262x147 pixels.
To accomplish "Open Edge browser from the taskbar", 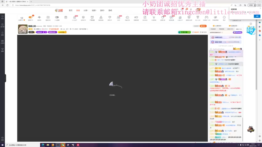I will 43,145.
